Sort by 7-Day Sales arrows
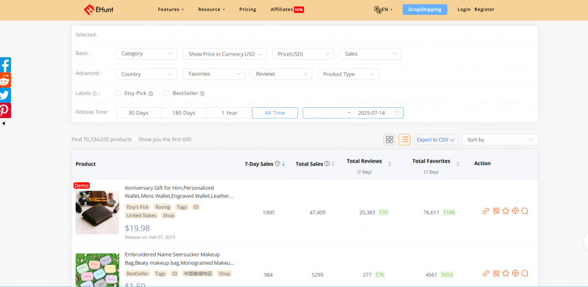588x287 pixels. point(284,164)
